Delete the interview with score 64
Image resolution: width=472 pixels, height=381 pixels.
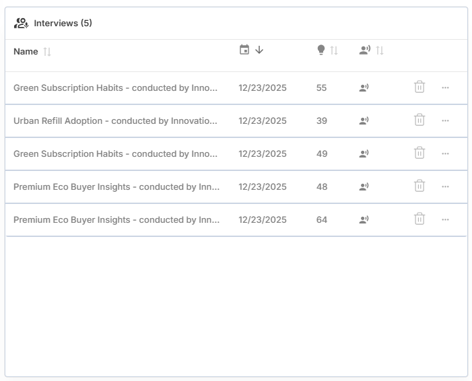click(419, 219)
